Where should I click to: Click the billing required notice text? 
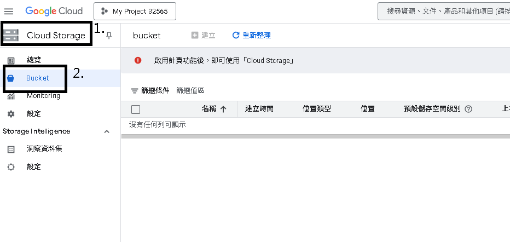[224, 60]
